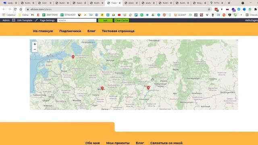Click the source input field

[x=77, y=21]
